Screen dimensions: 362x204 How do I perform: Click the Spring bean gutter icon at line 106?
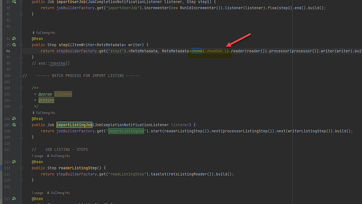pyautogui.click(x=14, y=119)
